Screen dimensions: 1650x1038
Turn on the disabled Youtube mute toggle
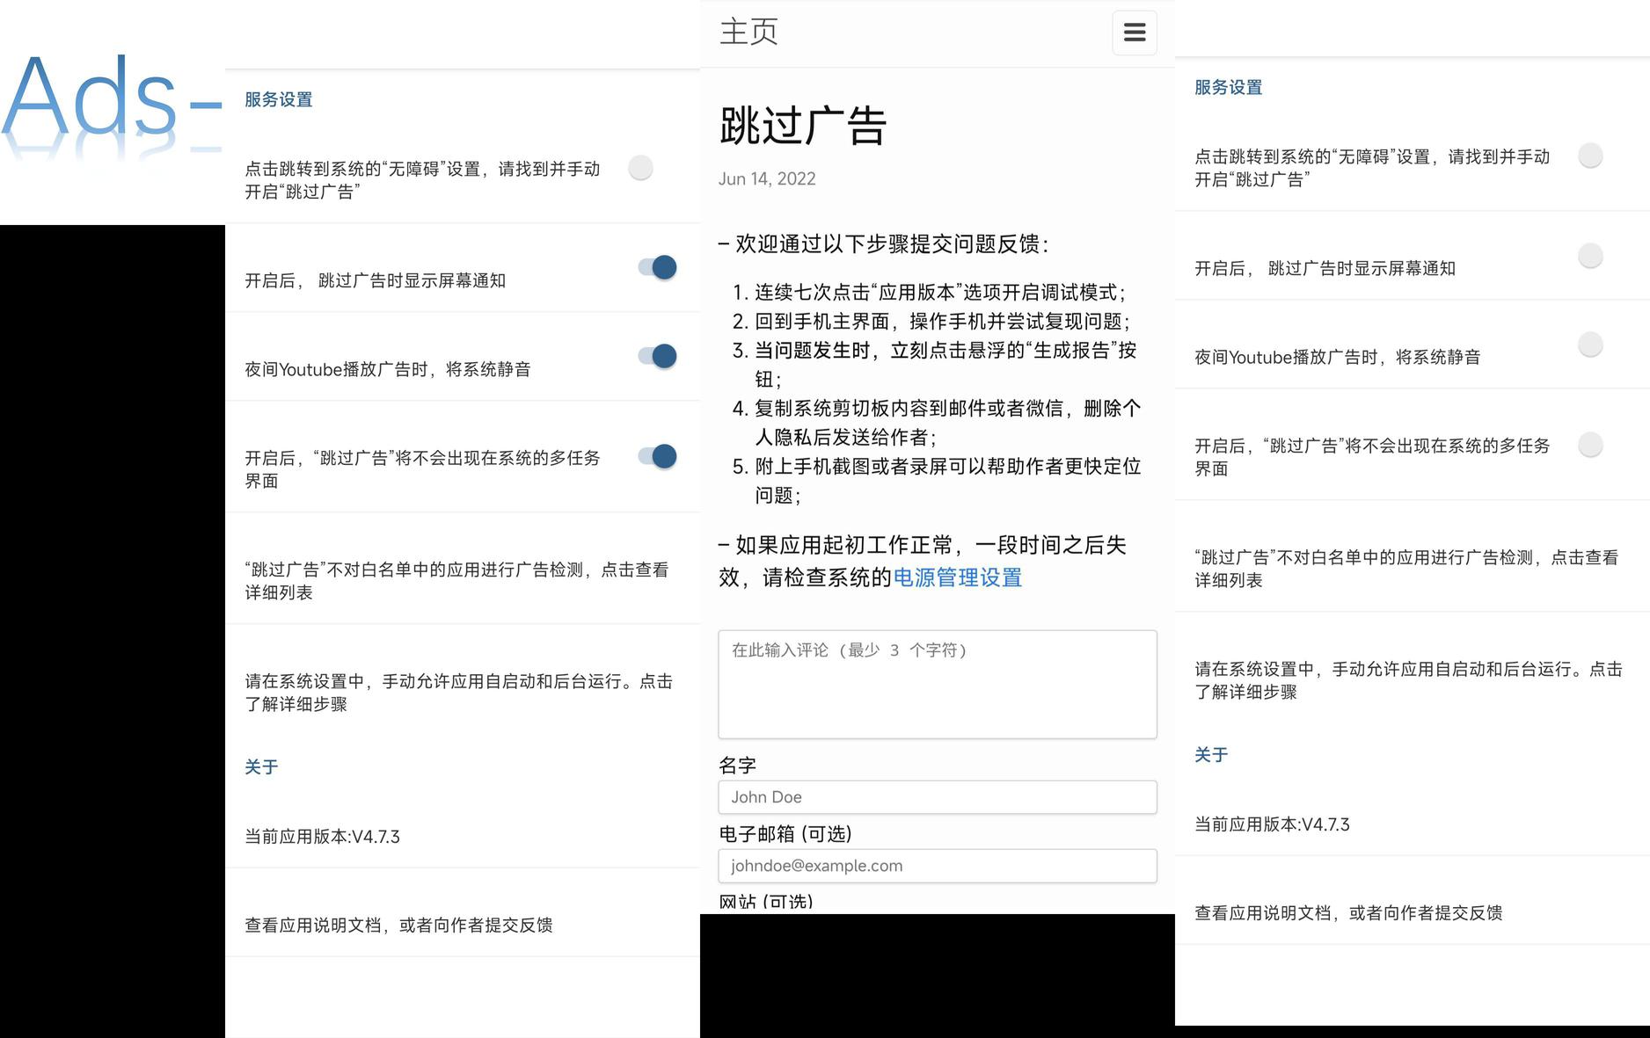click(1589, 345)
